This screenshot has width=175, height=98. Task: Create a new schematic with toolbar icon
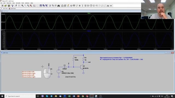tap(2, 6)
